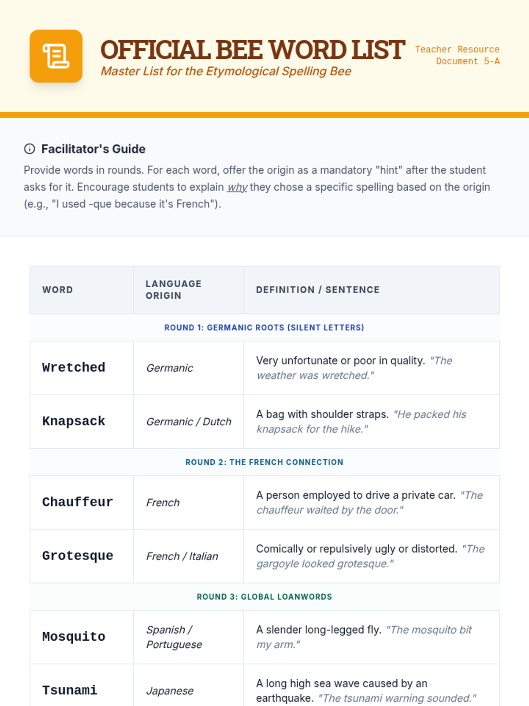The width and height of the screenshot is (529, 706).
Task: Click the word Wretched in the table
Action: (74, 368)
